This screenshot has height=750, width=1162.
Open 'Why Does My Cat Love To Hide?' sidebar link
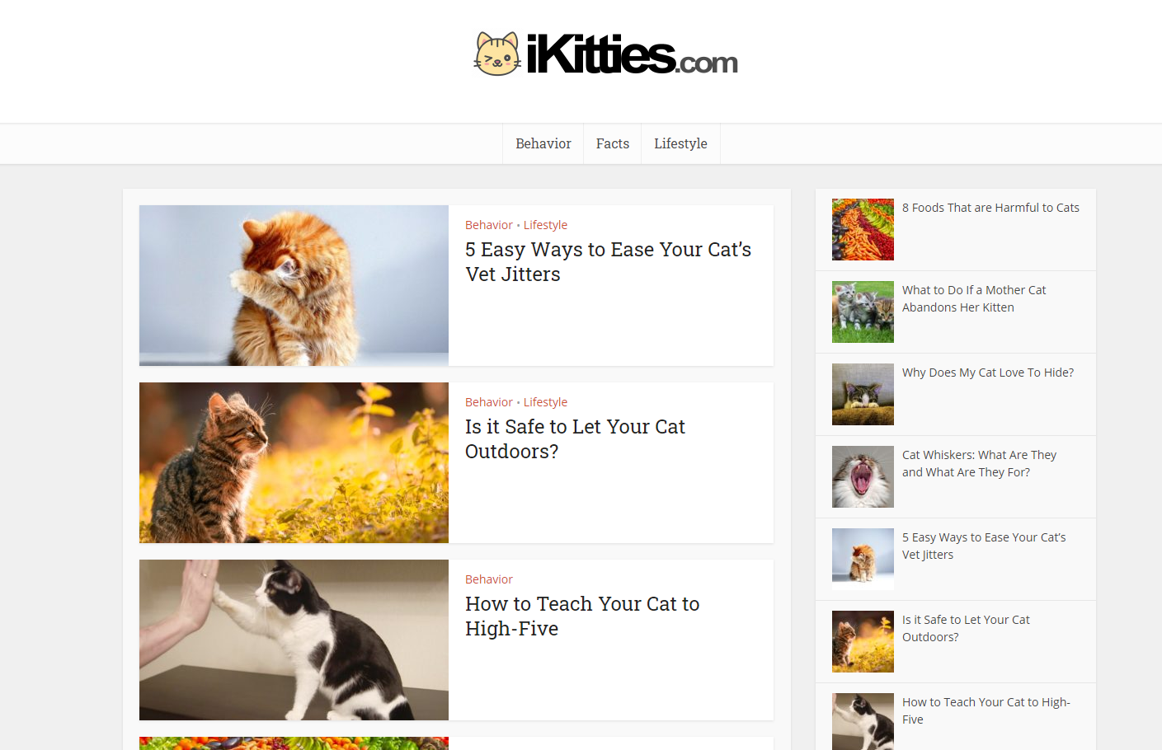pyautogui.click(x=987, y=373)
